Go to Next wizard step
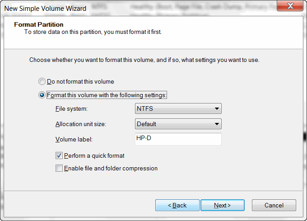This screenshot has width=307, height=221. coord(223,205)
